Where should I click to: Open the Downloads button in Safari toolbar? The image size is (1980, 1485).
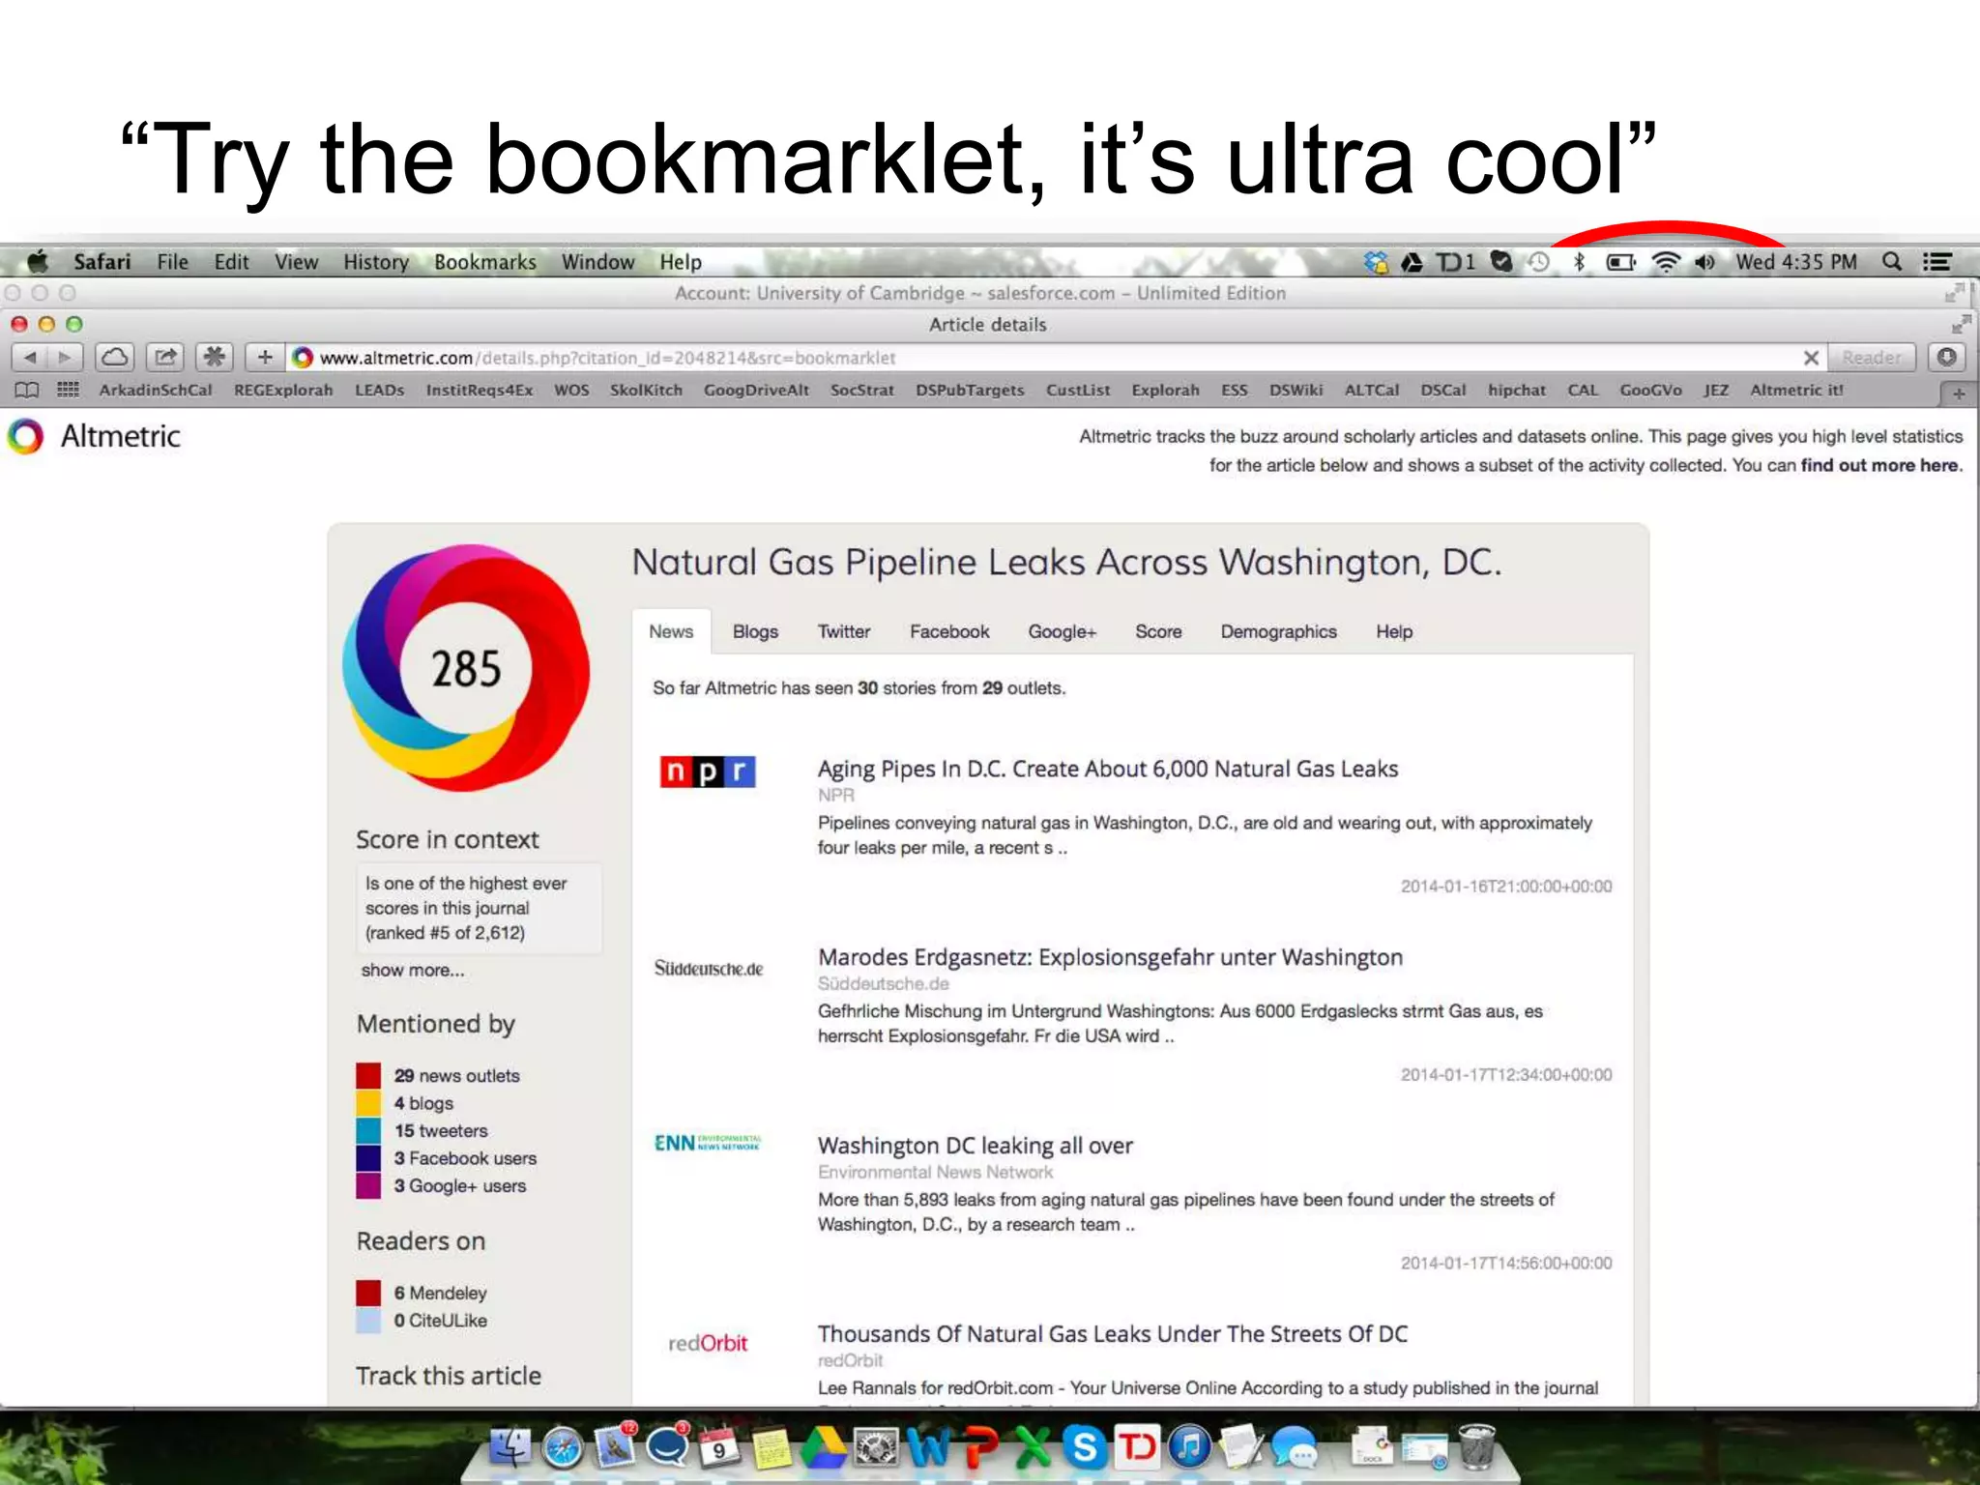pyautogui.click(x=1947, y=358)
